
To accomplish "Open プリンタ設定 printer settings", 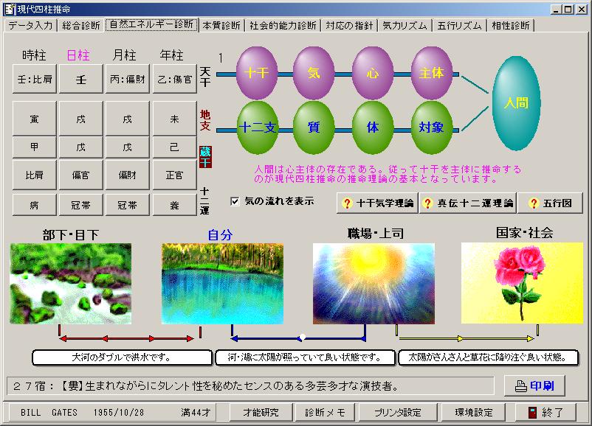I will (398, 413).
